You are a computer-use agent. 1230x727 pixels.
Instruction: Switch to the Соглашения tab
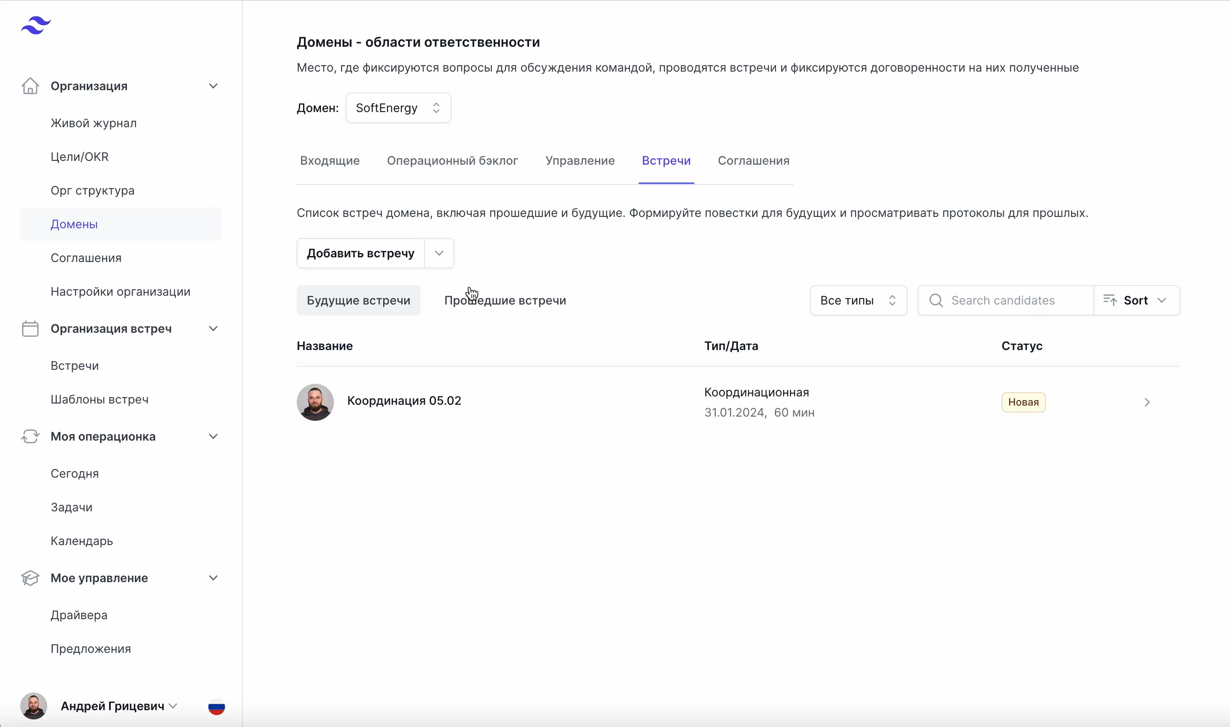pos(753,160)
